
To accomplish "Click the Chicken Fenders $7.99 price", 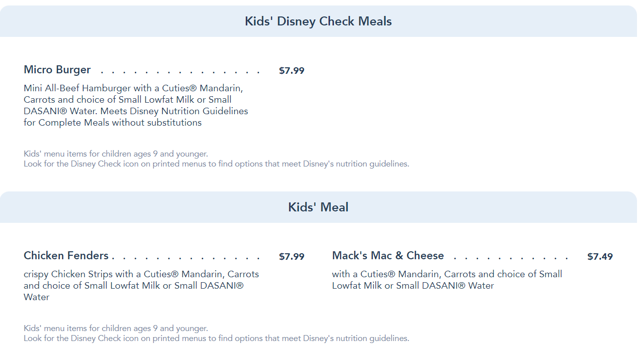I will 292,257.
